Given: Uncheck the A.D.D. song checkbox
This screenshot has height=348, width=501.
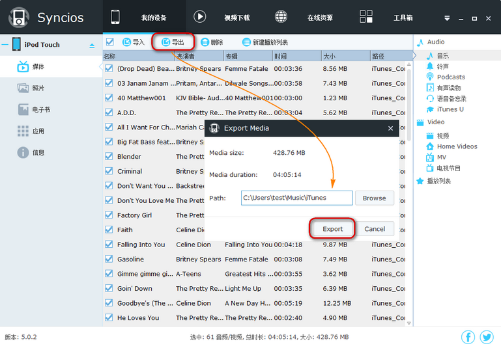Looking at the screenshot, I should click(x=109, y=113).
